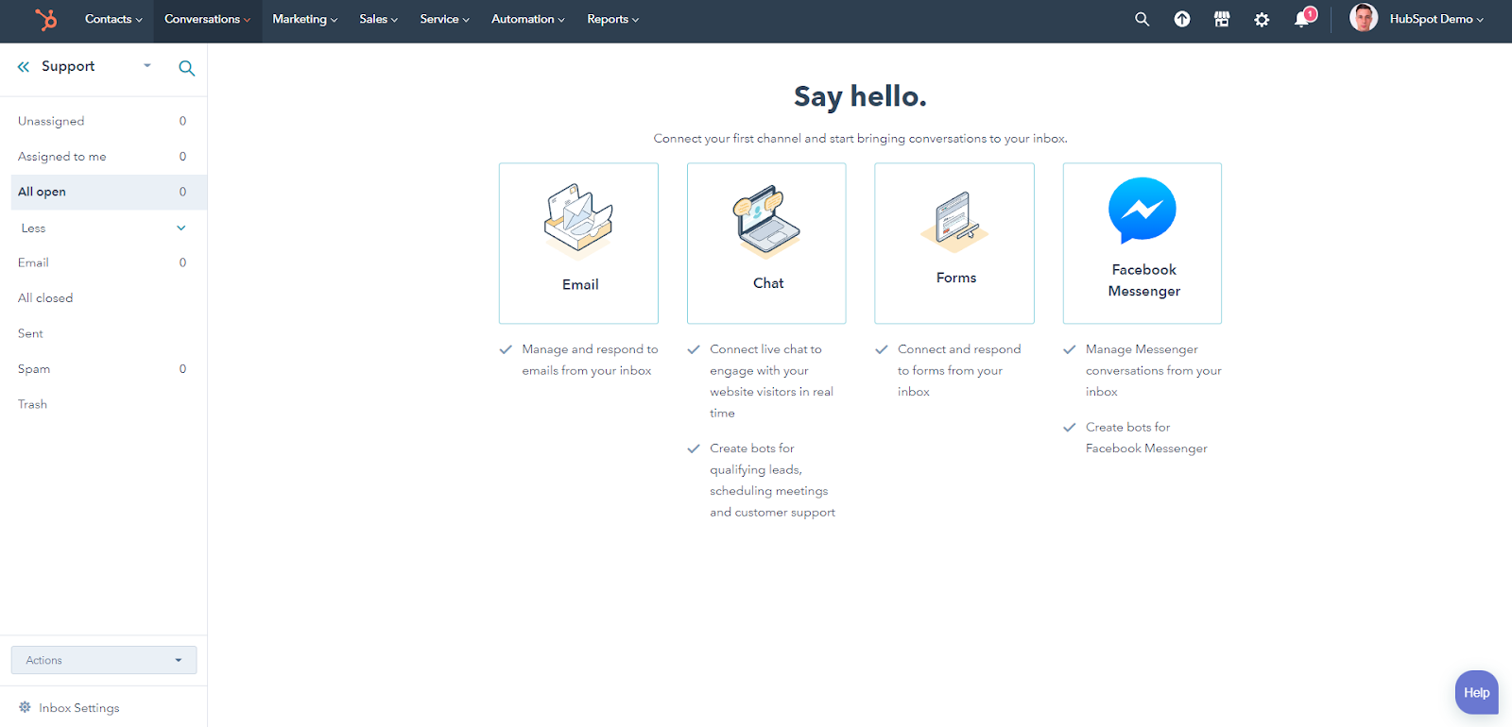The height and width of the screenshot is (727, 1512).
Task: Collapse sidebar with double chevron icon
Action: [x=24, y=66]
